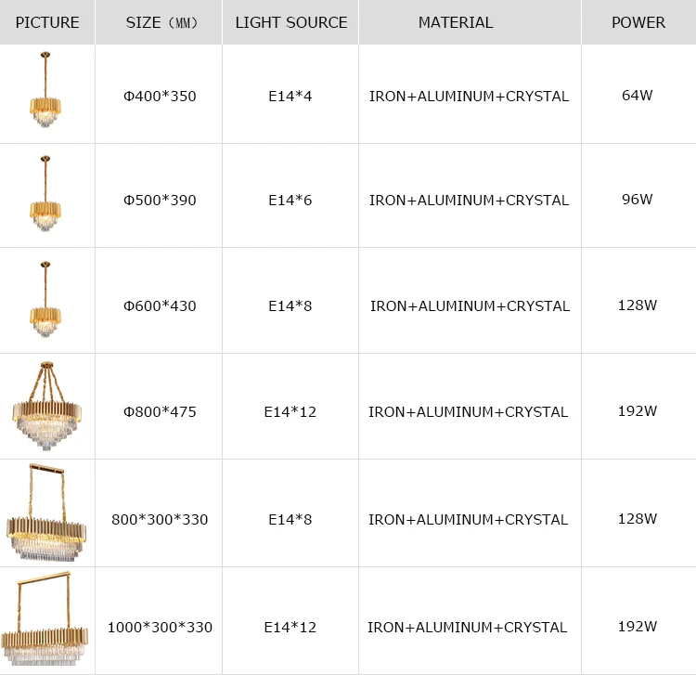
Task: Click the Φ400*350 size cell
Action: coord(160,96)
